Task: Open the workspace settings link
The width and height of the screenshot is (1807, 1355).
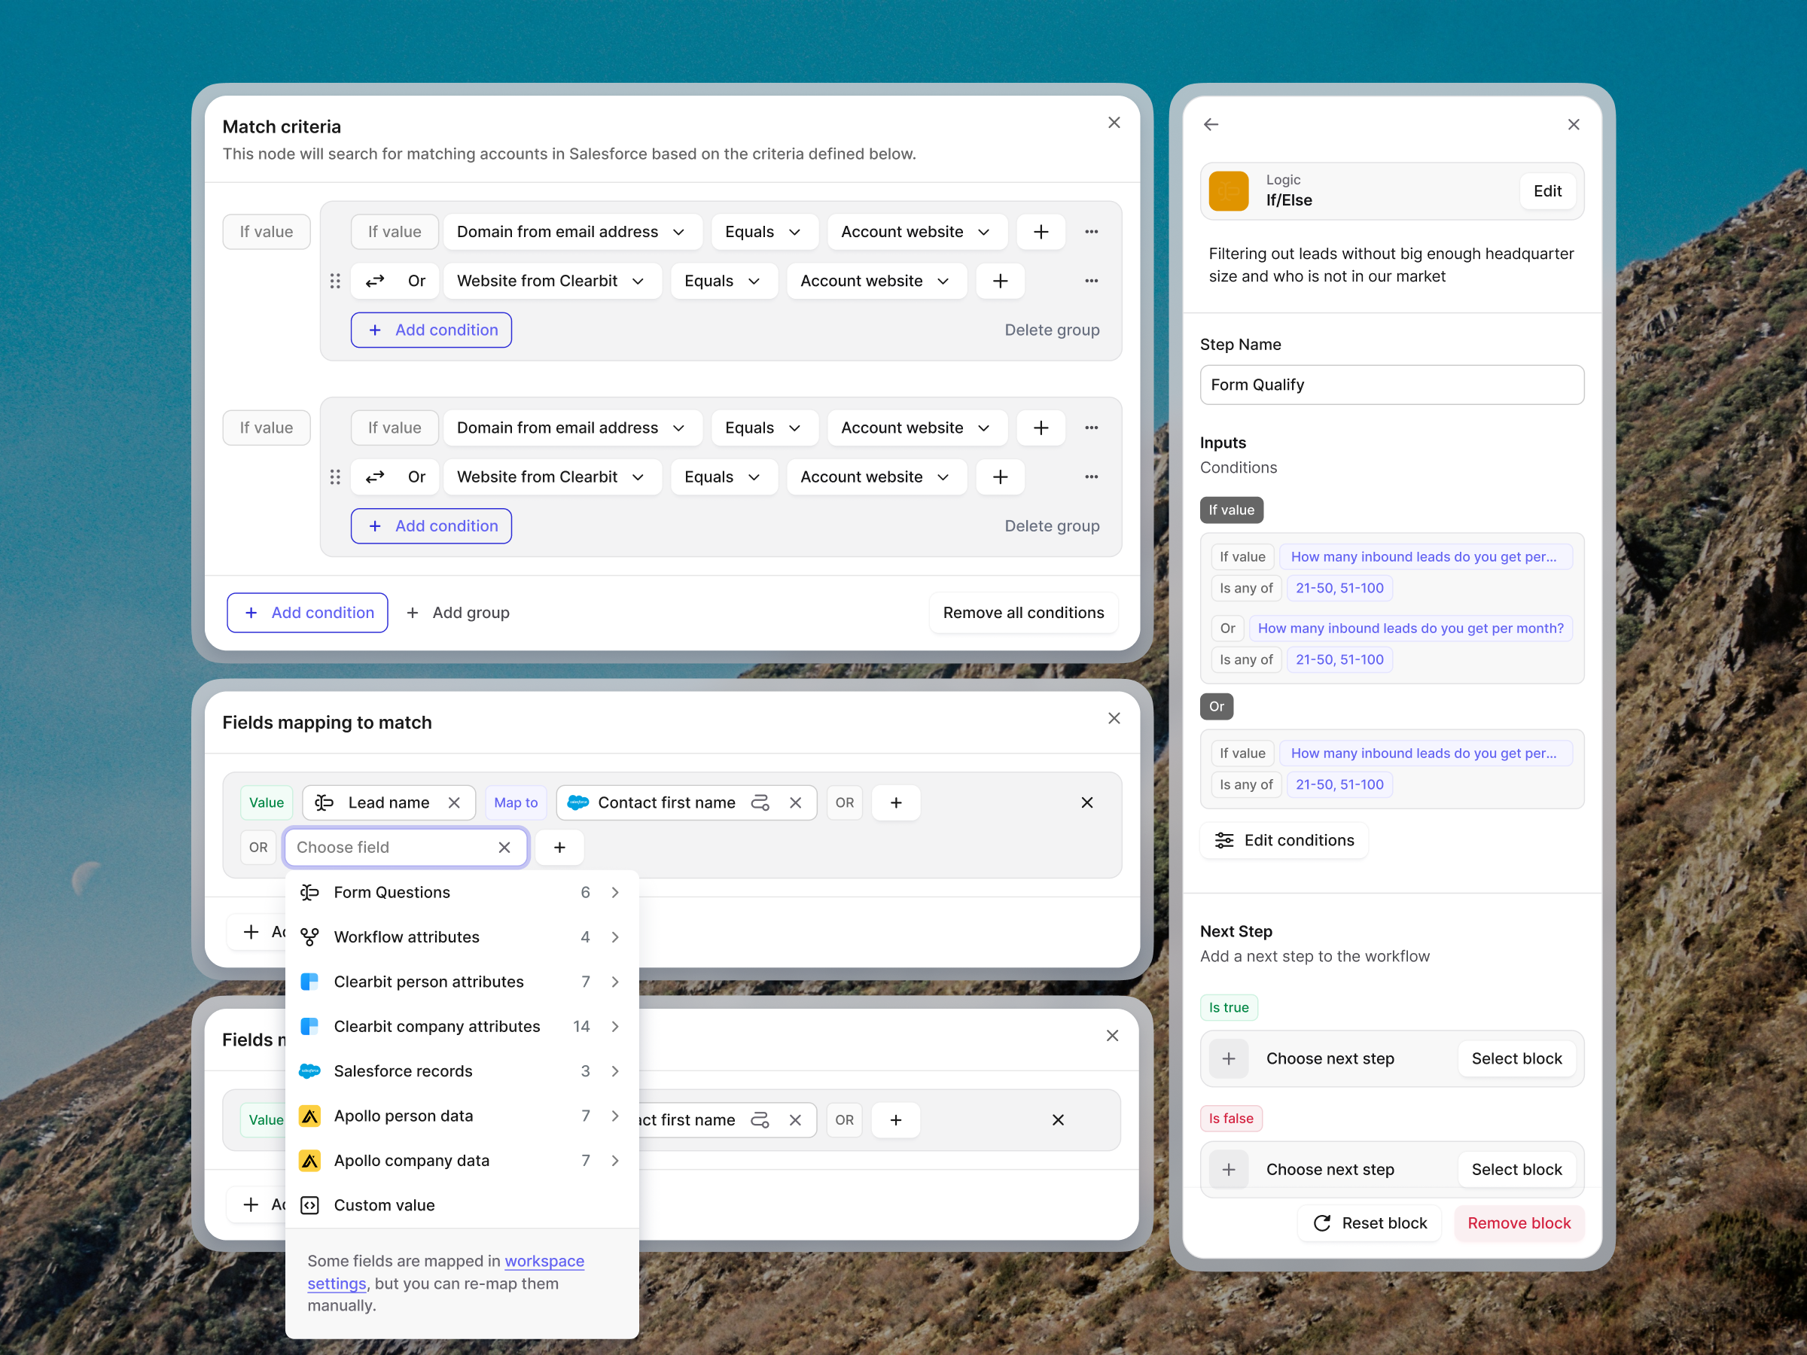Action: (x=544, y=1261)
